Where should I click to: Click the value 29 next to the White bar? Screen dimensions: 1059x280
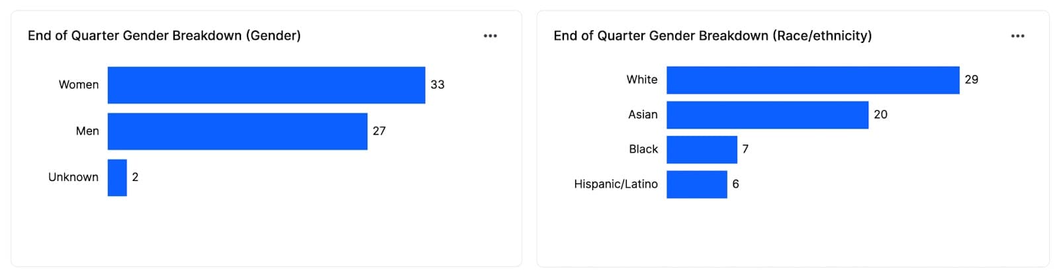tap(971, 79)
